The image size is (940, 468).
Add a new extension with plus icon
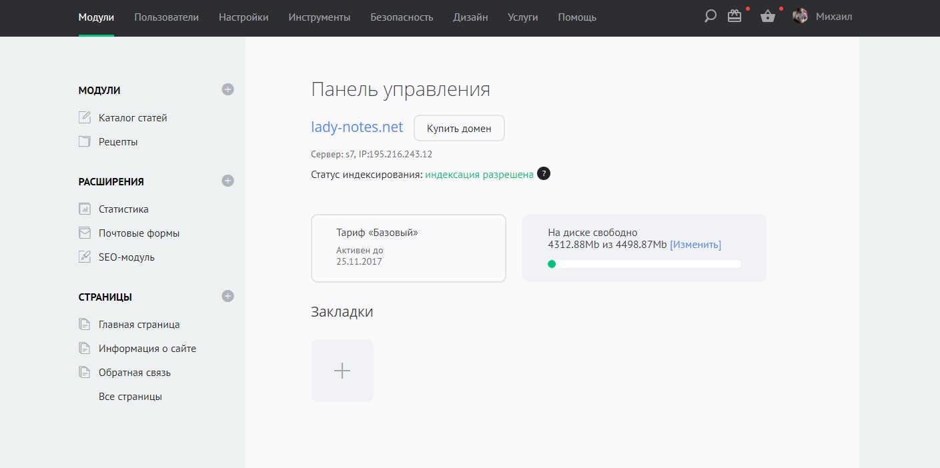[x=228, y=181]
